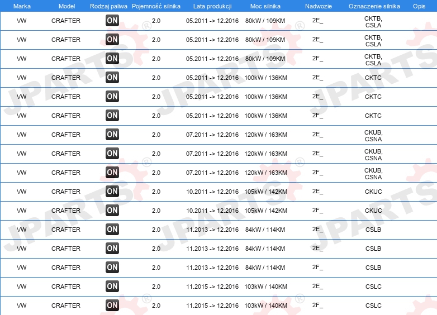Select CRAFTER in the 105kW 2E_ row
The width and height of the screenshot is (437, 315).
[x=66, y=192]
